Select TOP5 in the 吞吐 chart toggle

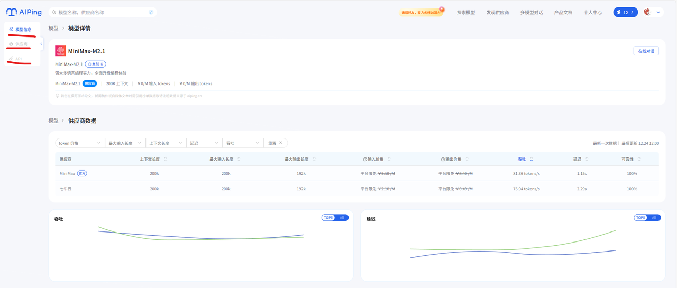pos(328,218)
